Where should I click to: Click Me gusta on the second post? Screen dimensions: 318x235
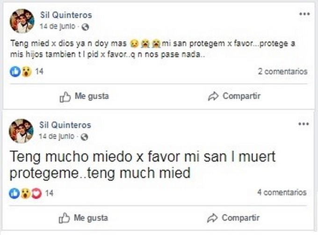(85, 218)
